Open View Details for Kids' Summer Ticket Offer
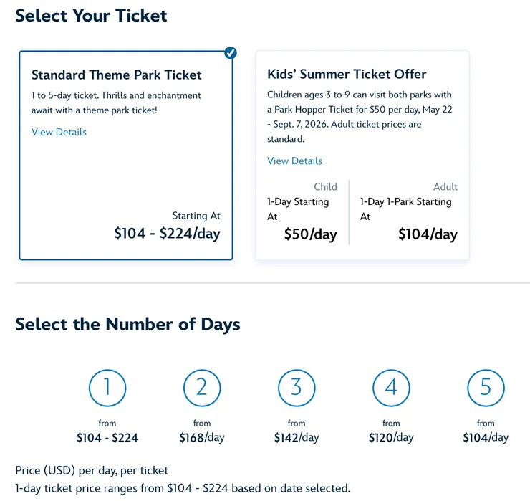530x501 pixels. [294, 161]
